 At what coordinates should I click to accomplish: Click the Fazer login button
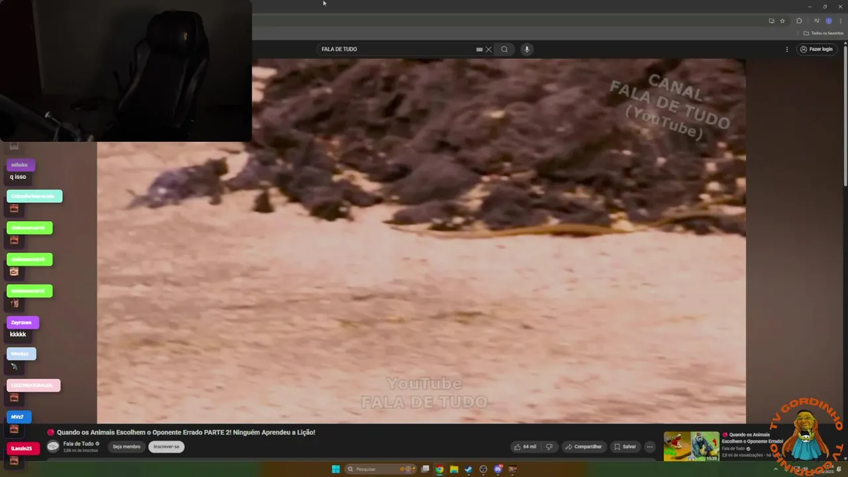pos(816,49)
